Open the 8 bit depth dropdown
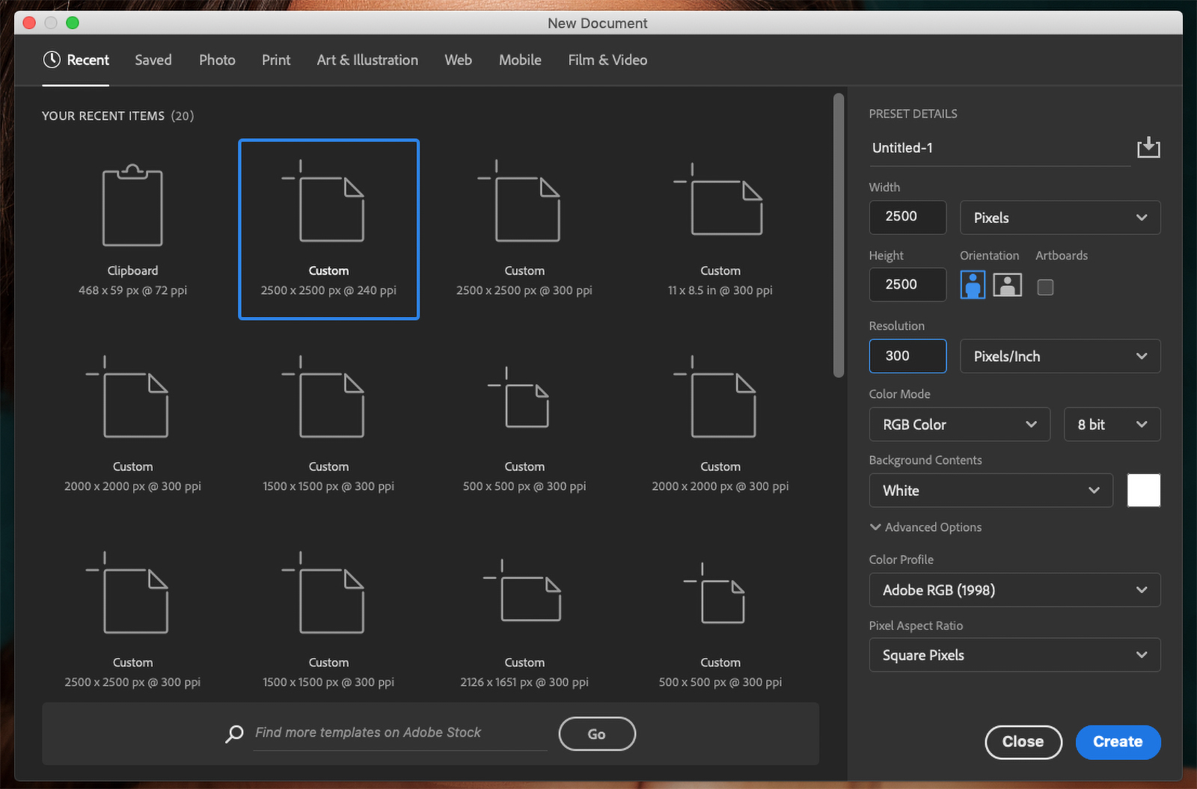 point(1112,424)
